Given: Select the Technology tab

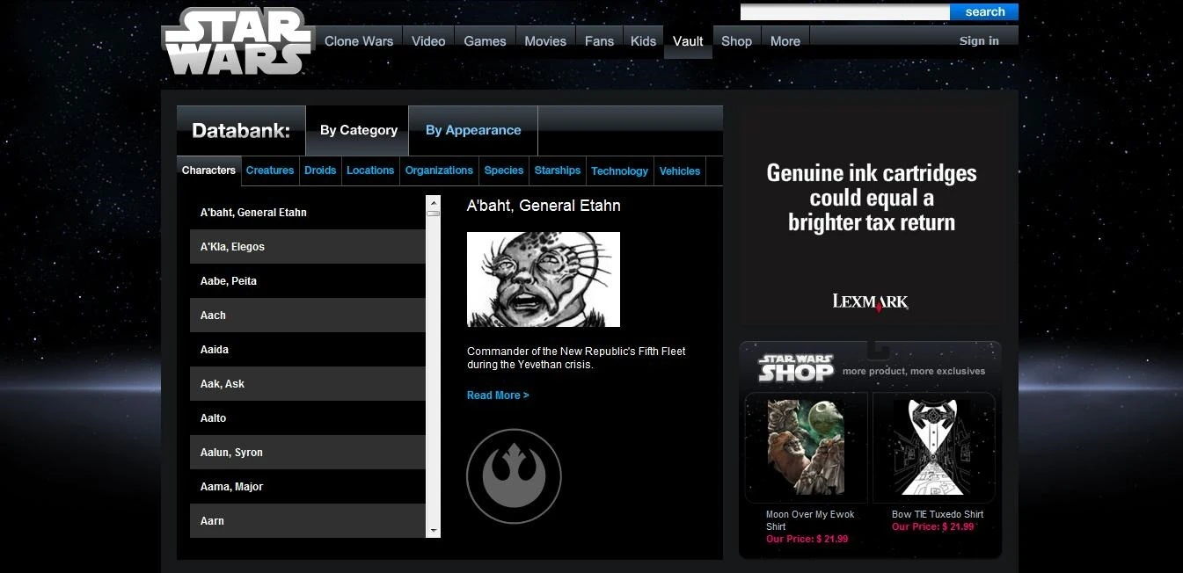Looking at the screenshot, I should click(x=619, y=170).
